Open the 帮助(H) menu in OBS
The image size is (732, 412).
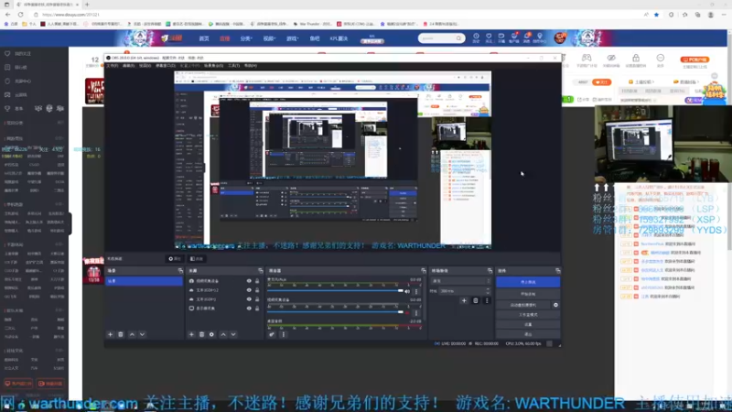click(x=250, y=66)
